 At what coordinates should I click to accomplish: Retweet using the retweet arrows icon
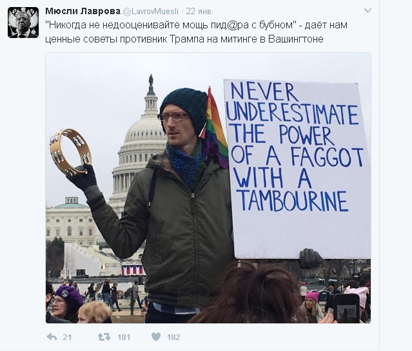tap(104, 337)
